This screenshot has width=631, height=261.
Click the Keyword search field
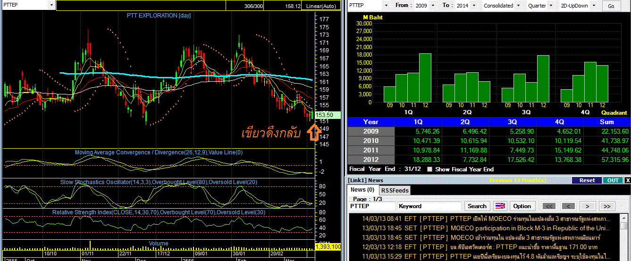(x=429, y=206)
